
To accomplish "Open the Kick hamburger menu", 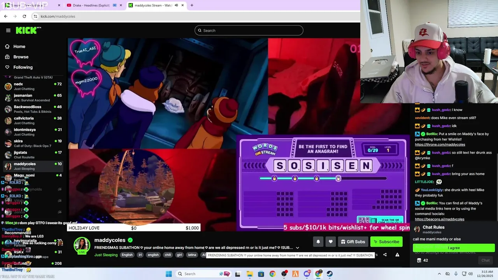I will coord(8,30).
